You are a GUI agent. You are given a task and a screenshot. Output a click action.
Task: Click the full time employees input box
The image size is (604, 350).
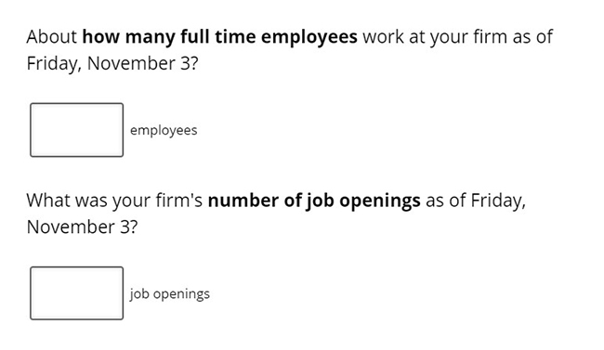coord(76,130)
